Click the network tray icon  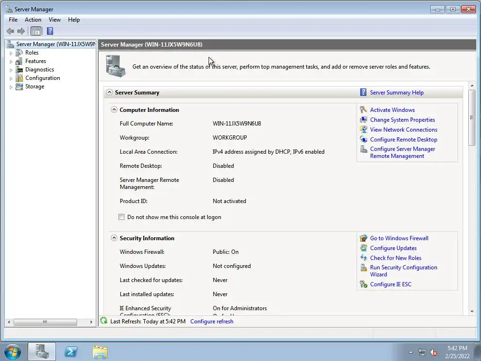422,352
